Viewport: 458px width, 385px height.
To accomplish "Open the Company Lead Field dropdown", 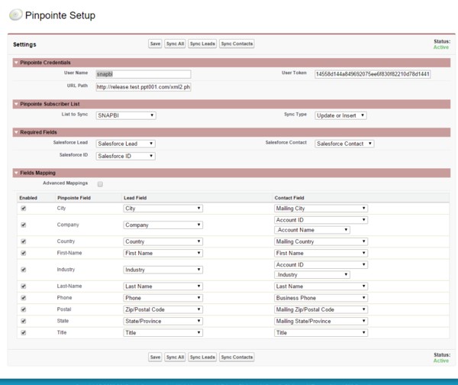I will [x=163, y=225].
